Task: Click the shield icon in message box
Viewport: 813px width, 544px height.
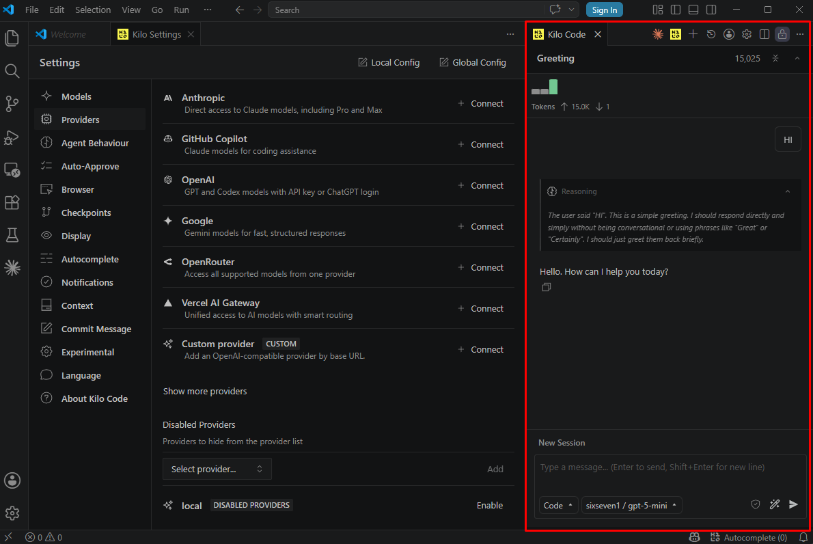Action: pos(756,504)
